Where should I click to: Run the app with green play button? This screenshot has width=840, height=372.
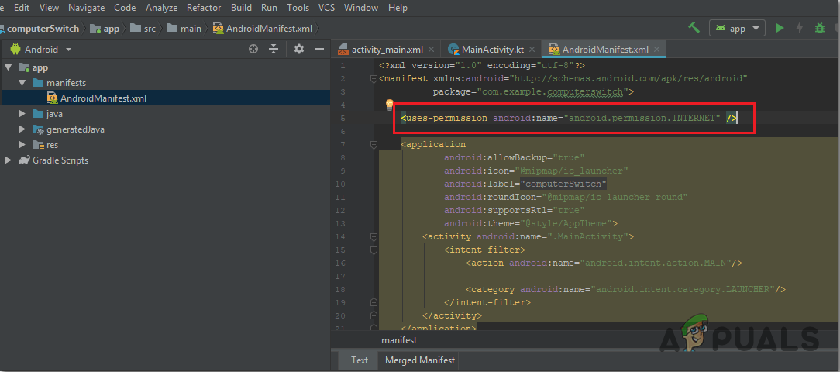pos(780,28)
